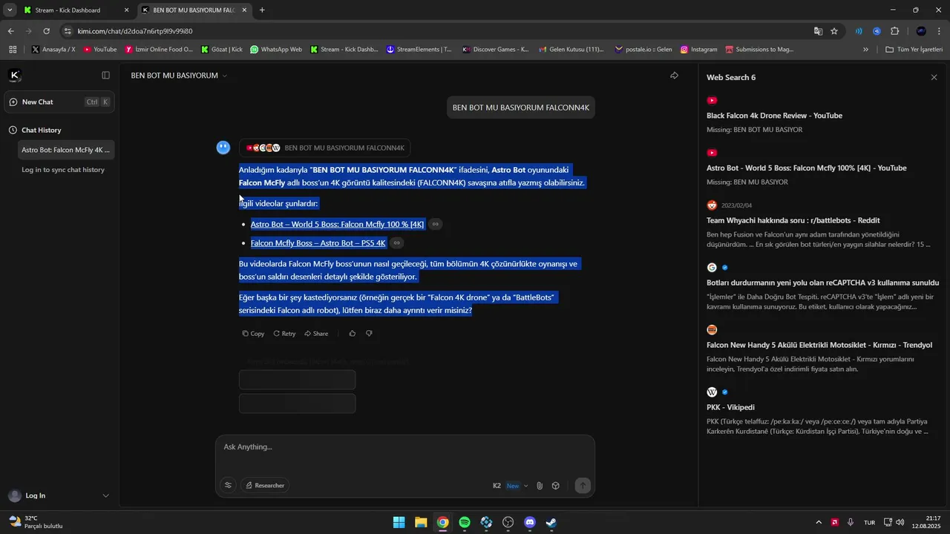Open a new browser tab
This screenshot has height=534, width=950.
pyautogui.click(x=262, y=10)
